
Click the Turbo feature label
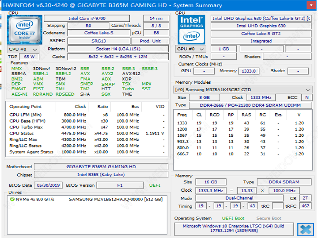coord(128,89)
